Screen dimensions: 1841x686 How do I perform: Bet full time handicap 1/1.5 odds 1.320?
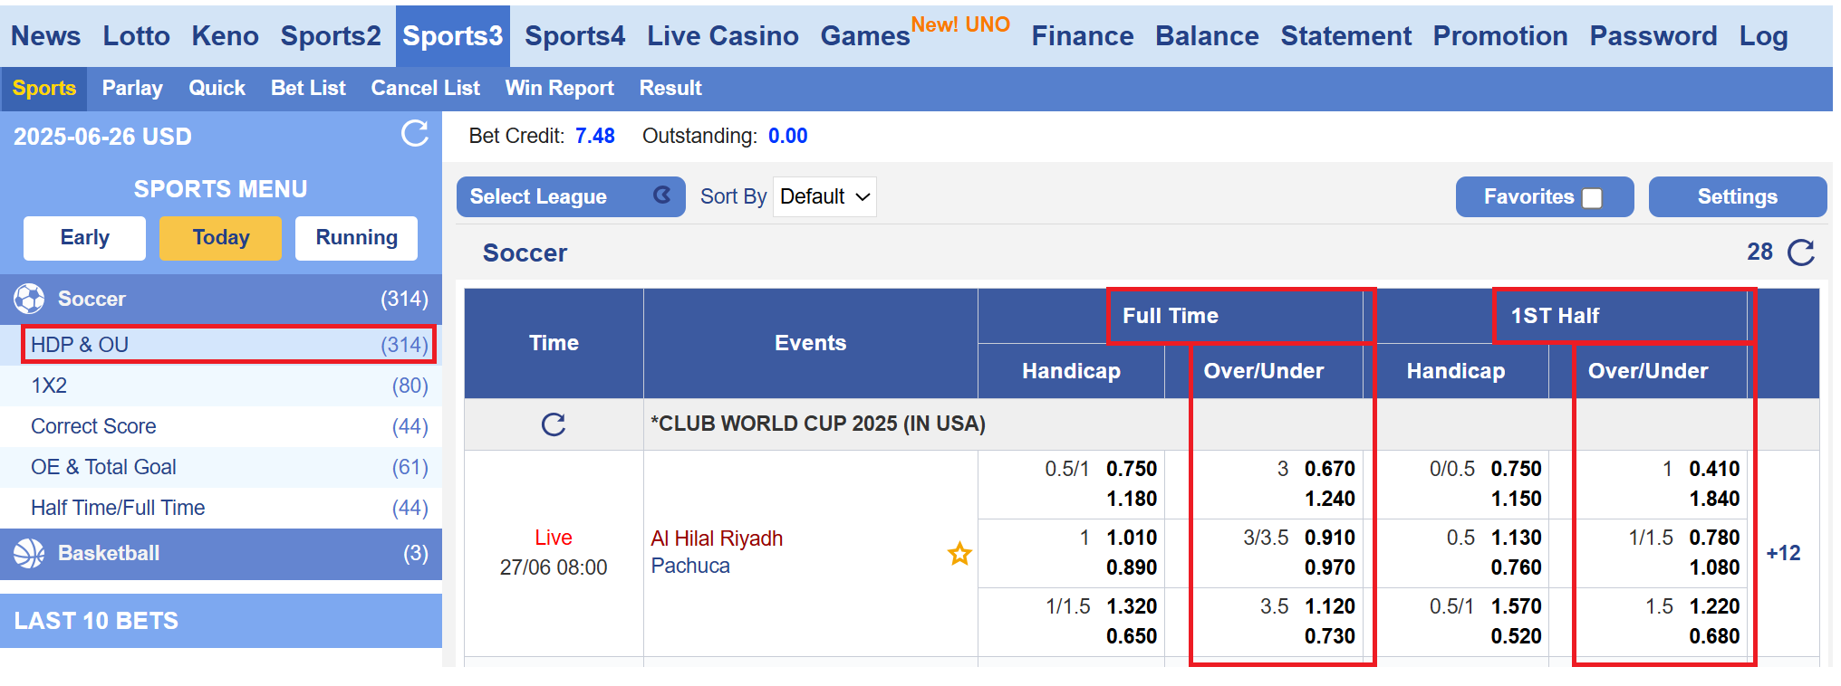pyautogui.click(x=1132, y=606)
